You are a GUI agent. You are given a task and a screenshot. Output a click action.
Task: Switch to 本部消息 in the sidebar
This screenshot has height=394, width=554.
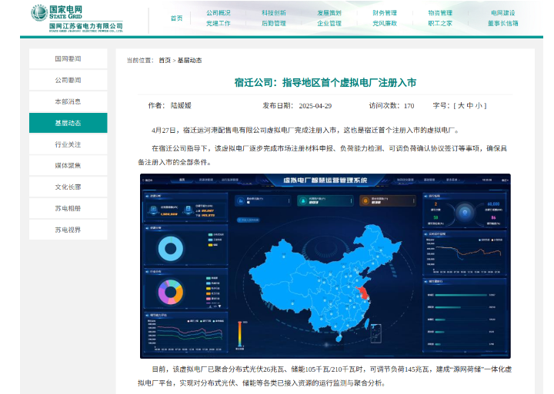68,101
